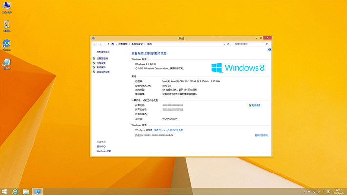This screenshot has width=347, height=195.
Task: Click the shield icon beside 系统保护
Action: point(94,67)
